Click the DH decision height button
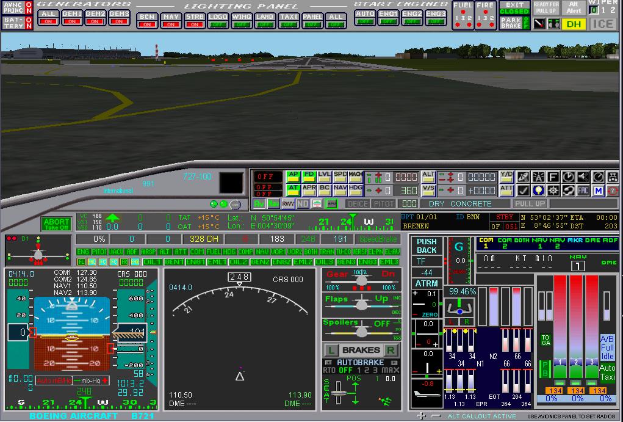623x422 pixels. 574,24
